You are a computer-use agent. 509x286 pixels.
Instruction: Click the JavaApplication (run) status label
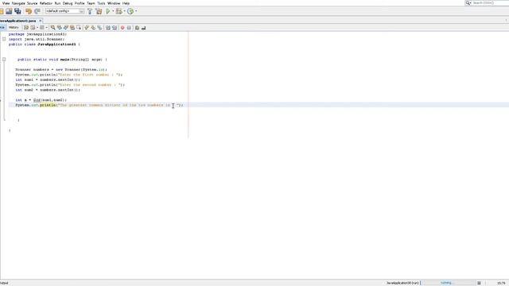[402, 283]
